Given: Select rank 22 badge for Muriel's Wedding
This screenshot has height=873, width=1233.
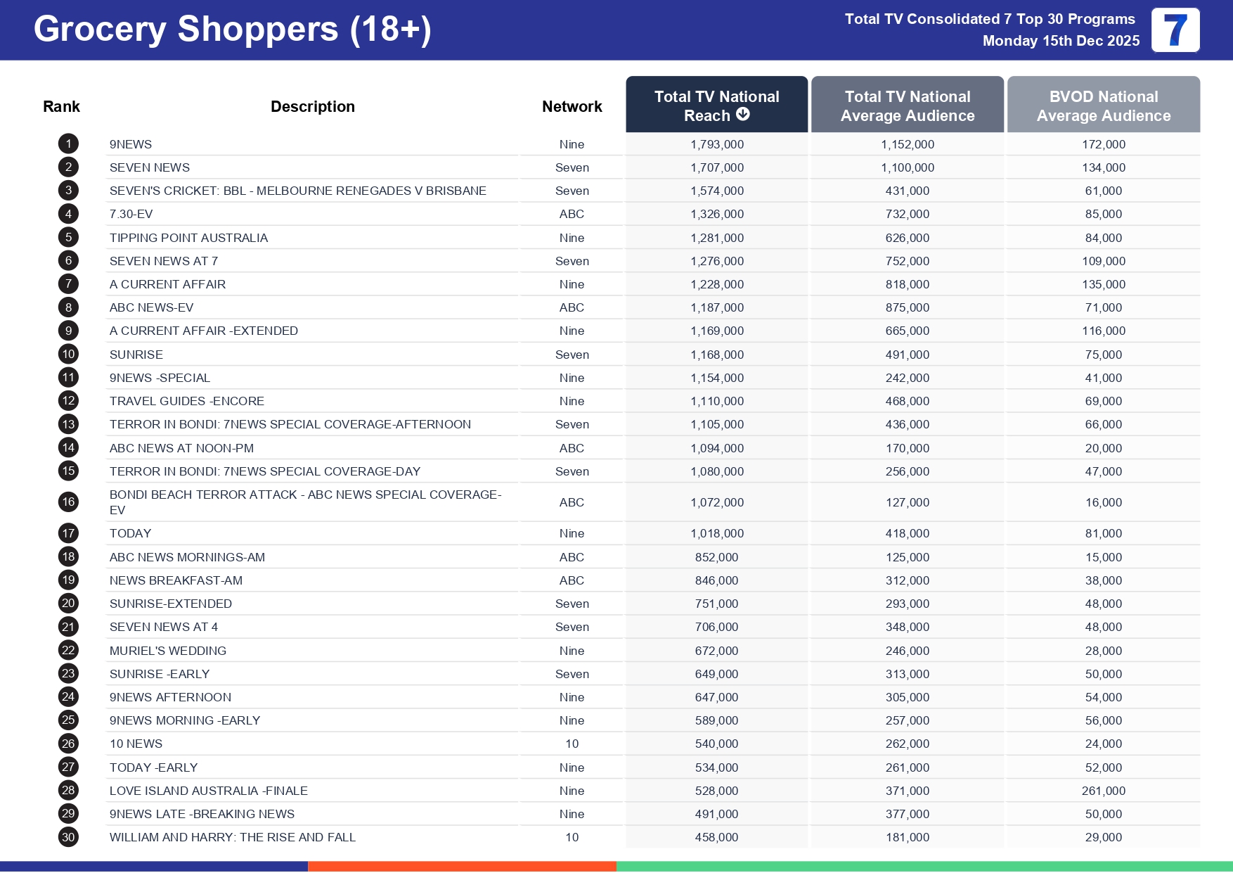Looking at the screenshot, I should tap(68, 651).
